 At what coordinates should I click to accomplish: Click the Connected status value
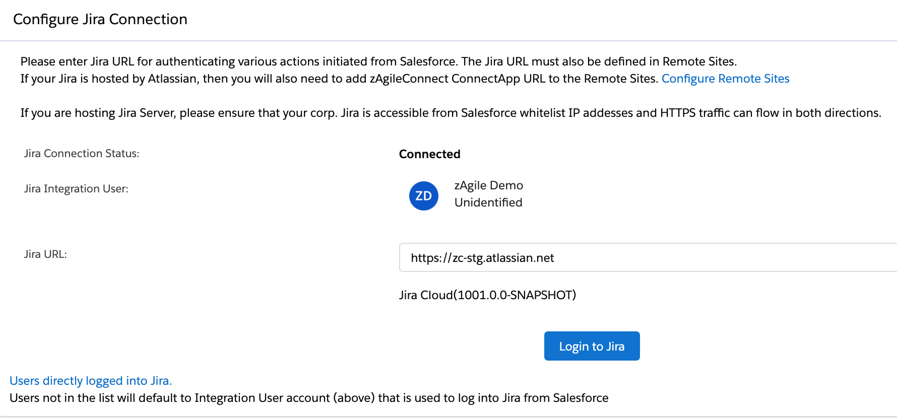pyautogui.click(x=429, y=154)
